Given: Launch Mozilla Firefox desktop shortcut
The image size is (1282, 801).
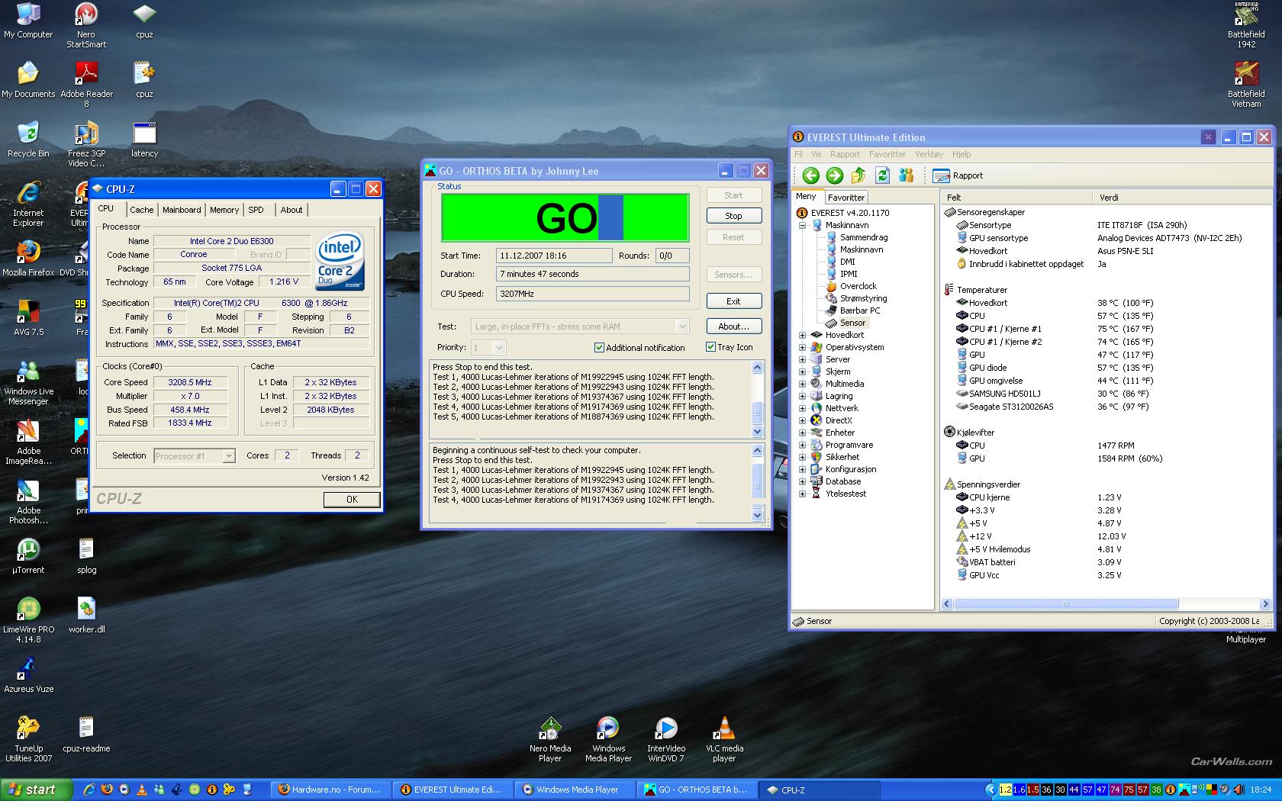Looking at the screenshot, I should (x=28, y=259).
